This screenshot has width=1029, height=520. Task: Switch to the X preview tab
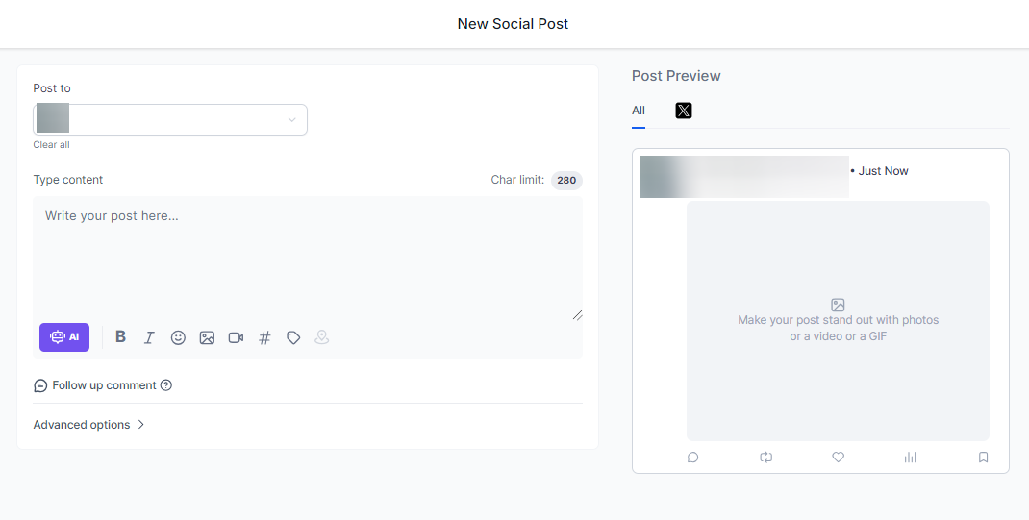[683, 111]
